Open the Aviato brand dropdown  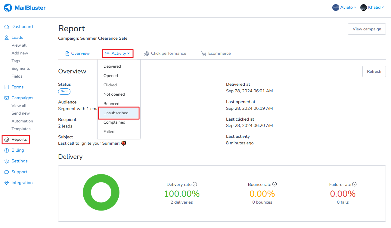click(x=344, y=8)
